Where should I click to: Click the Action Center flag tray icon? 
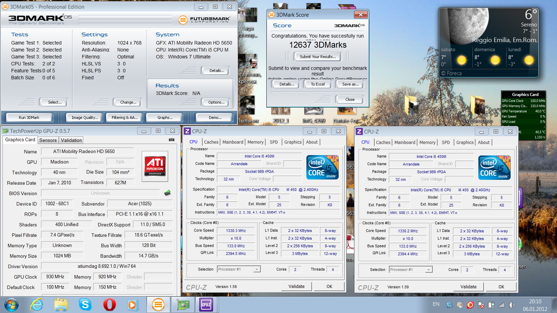click(x=481, y=305)
